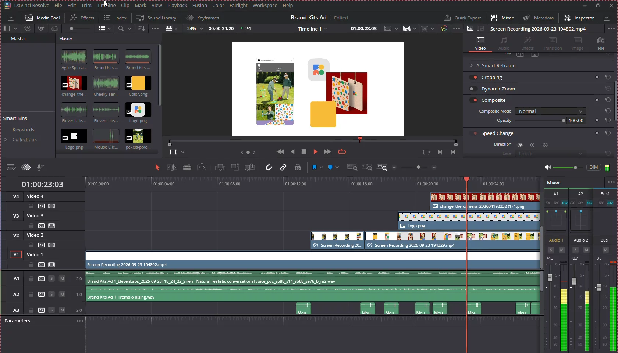Stop playback in the viewer

304,151
